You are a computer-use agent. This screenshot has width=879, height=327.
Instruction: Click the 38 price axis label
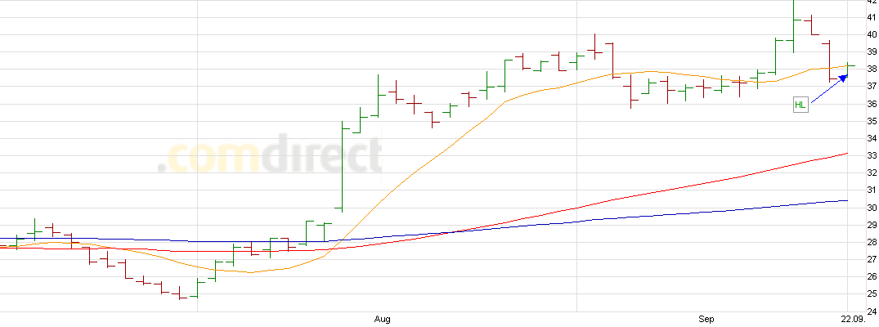[x=872, y=70]
